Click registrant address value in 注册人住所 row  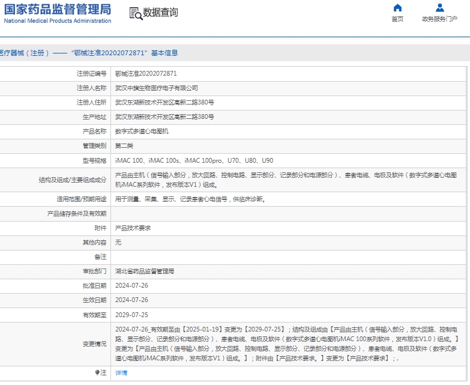(164, 103)
